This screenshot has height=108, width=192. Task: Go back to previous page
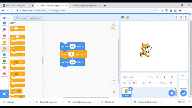click(x=3, y=11)
